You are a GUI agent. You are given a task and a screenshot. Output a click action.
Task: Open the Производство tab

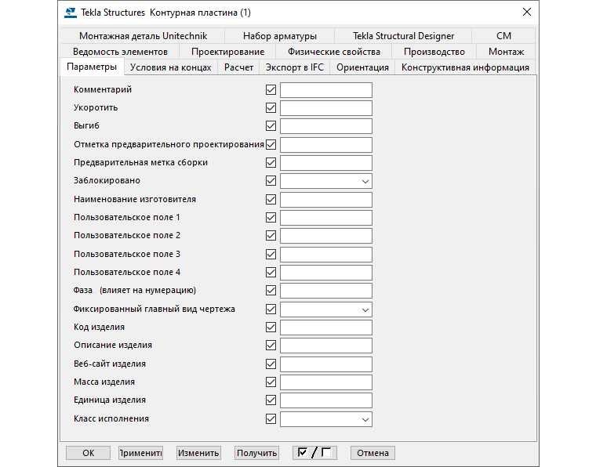434,52
